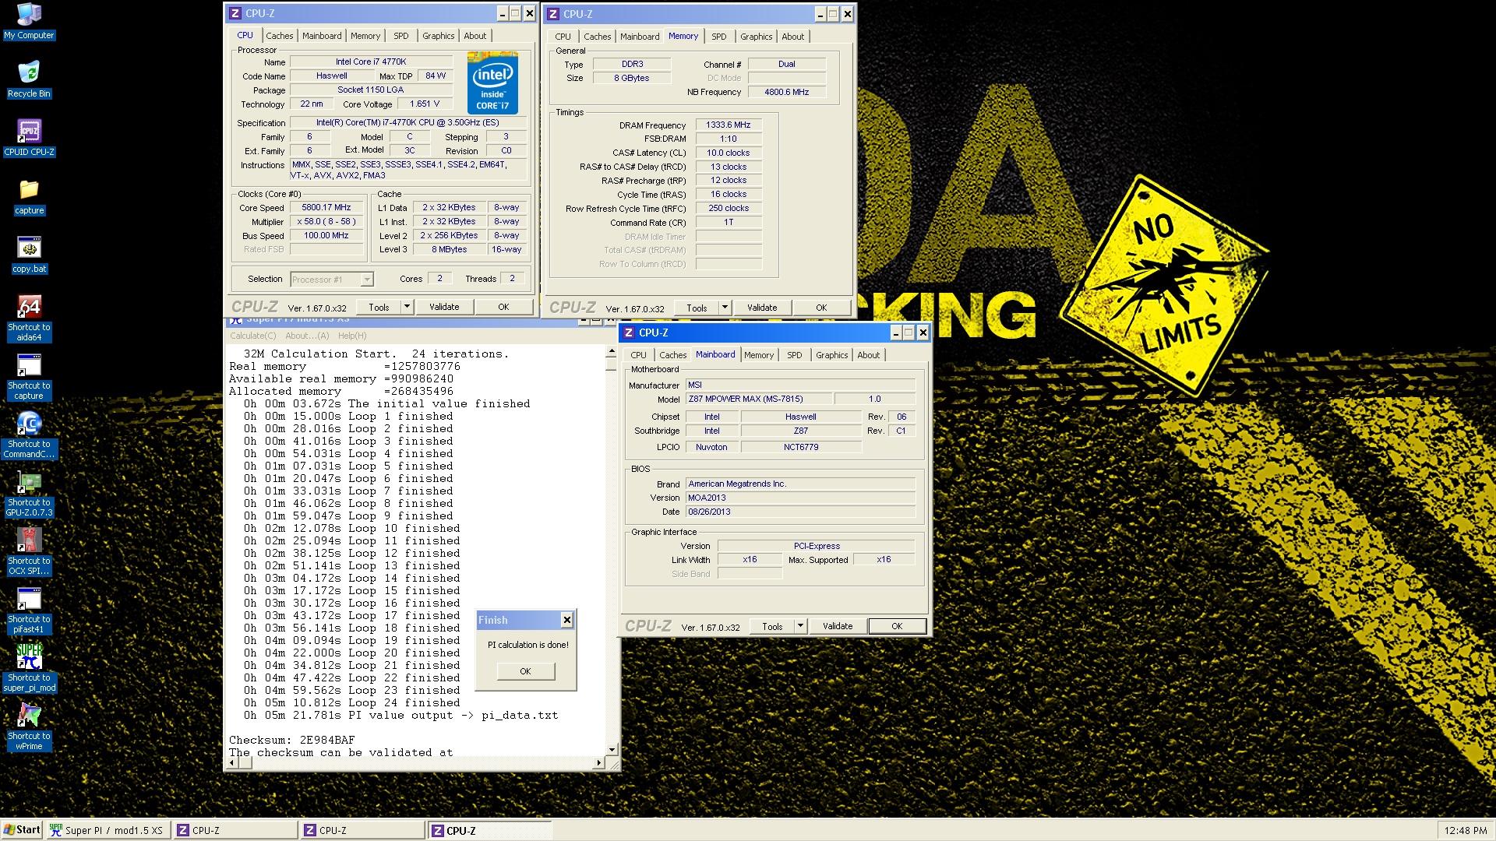Screen dimensions: 1496x841
Task: Open the capture folder icon
Action: tap(29, 196)
